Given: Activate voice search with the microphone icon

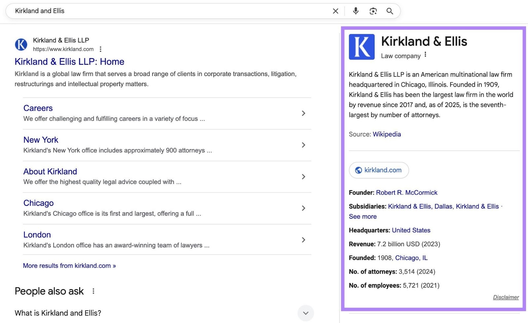Looking at the screenshot, I should pyautogui.click(x=356, y=11).
